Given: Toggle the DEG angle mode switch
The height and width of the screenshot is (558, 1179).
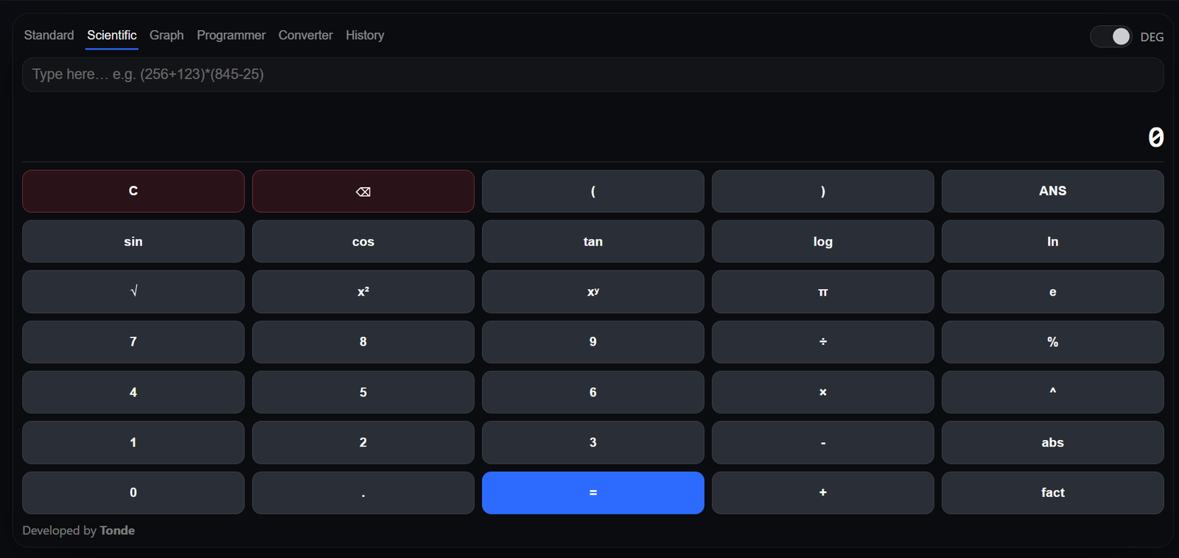Looking at the screenshot, I should (x=1111, y=36).
